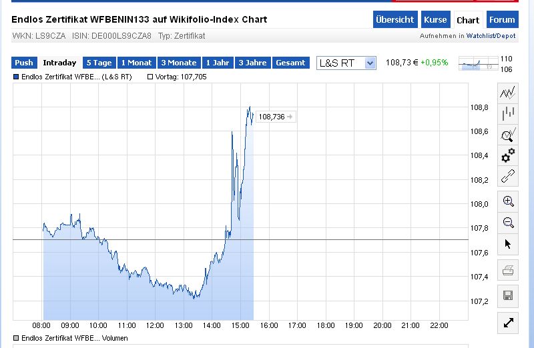Click the ISIN DE000LS9CZA8 text
The height and width of the screenshot is (348, 534).
pos(111,36)
